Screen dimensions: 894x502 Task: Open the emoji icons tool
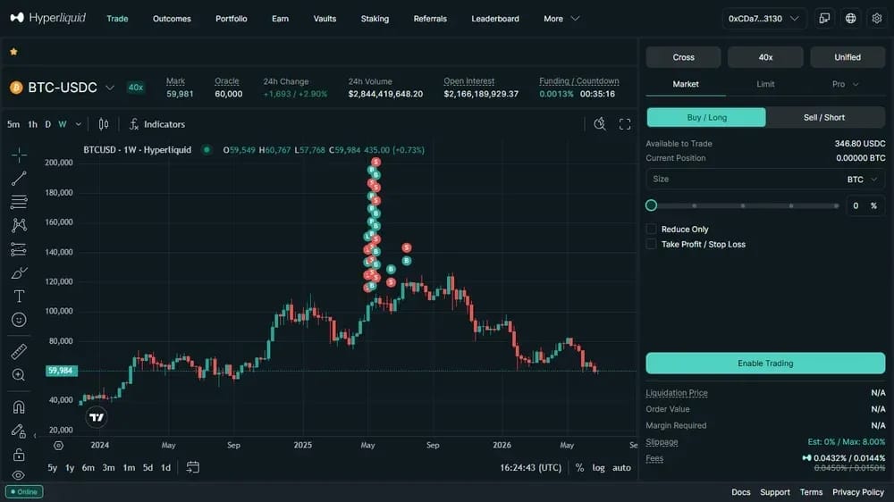(19, 320)
